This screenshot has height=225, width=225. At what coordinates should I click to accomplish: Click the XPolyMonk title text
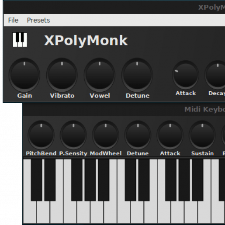(86, 41)
